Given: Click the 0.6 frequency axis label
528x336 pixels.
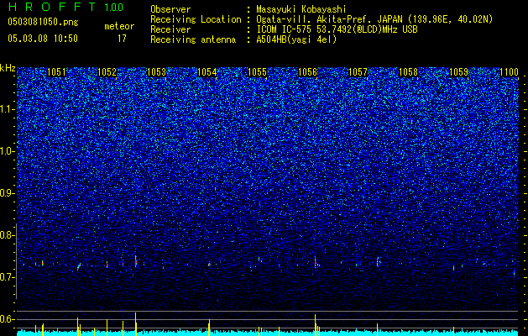Looking at the screenshot, I should pos(8,319).
